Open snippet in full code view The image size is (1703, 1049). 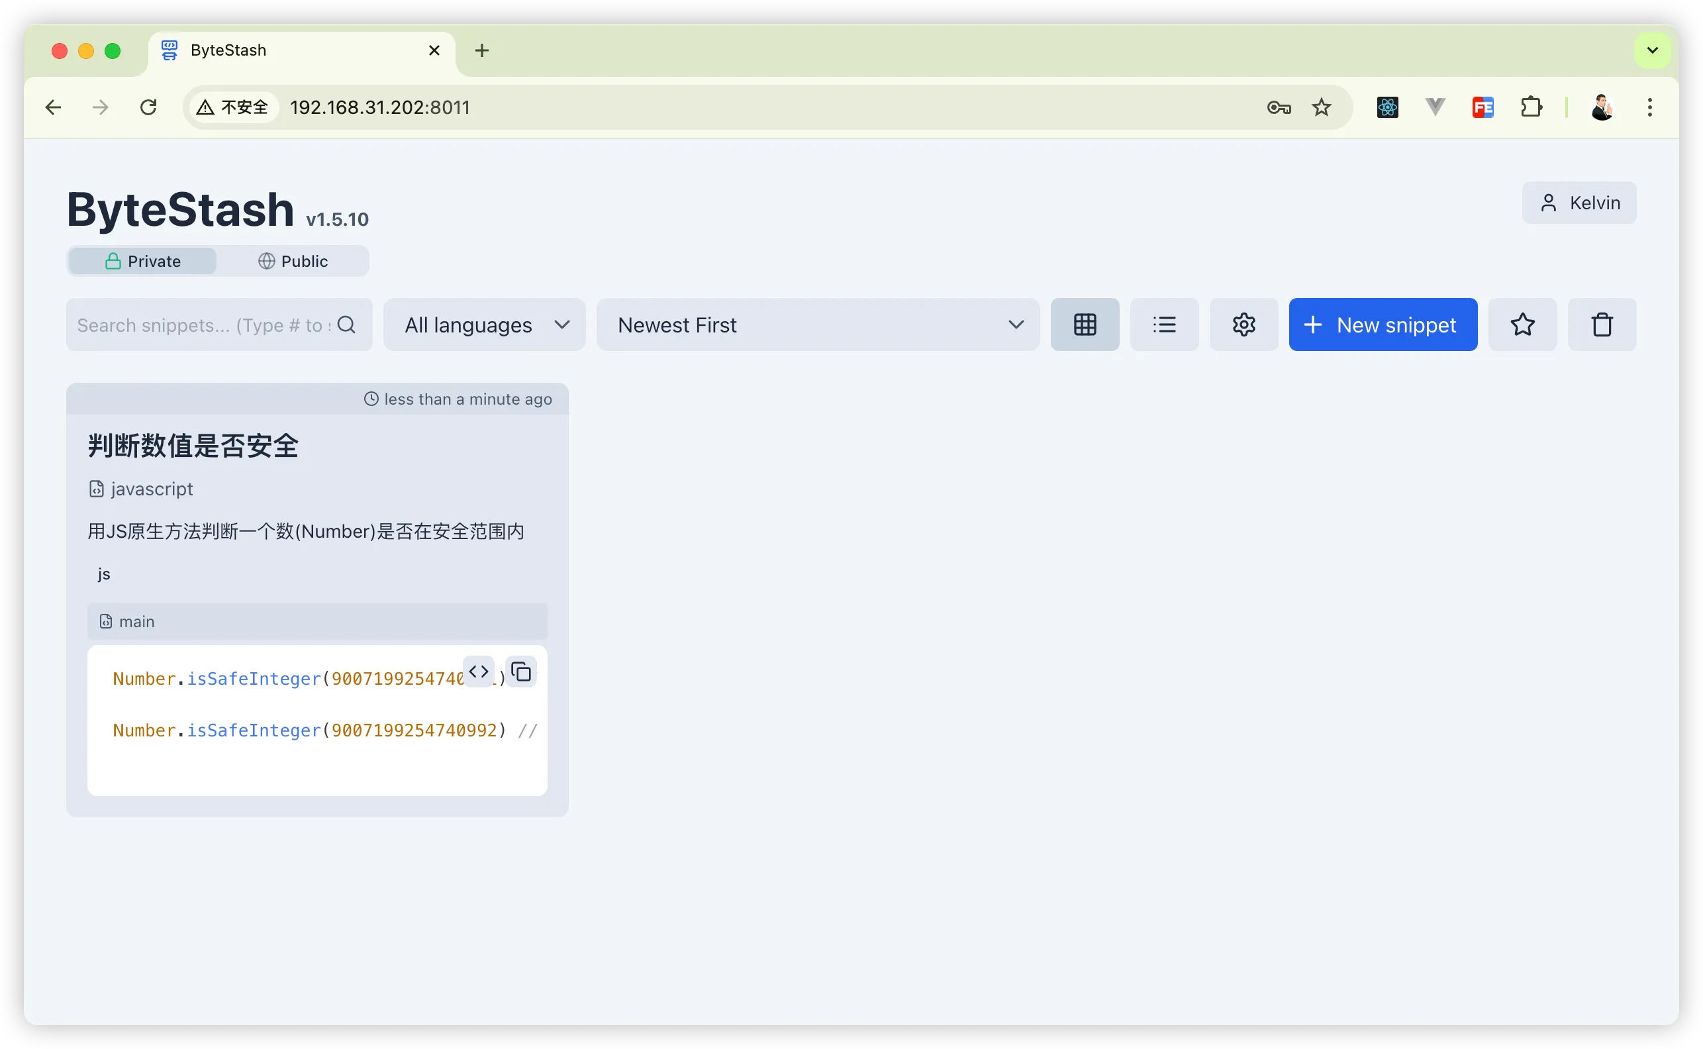coord(479,672)
